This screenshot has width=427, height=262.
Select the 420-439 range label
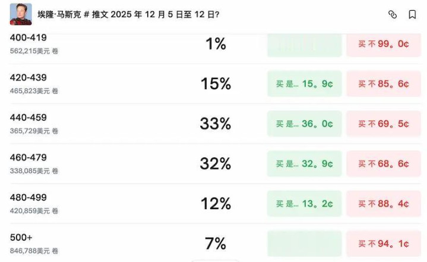coord(29,78)
